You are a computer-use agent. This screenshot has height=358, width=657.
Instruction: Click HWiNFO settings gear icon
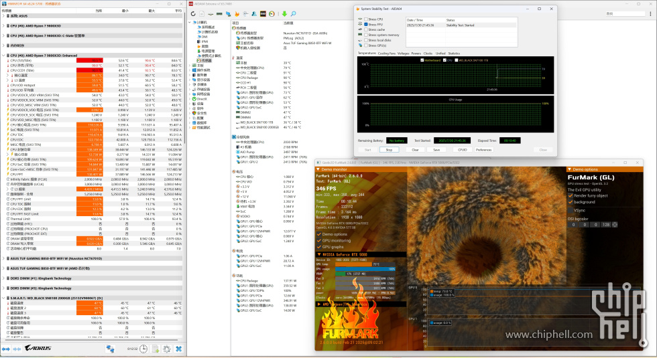pyautogui.click(x=167, y=349)
